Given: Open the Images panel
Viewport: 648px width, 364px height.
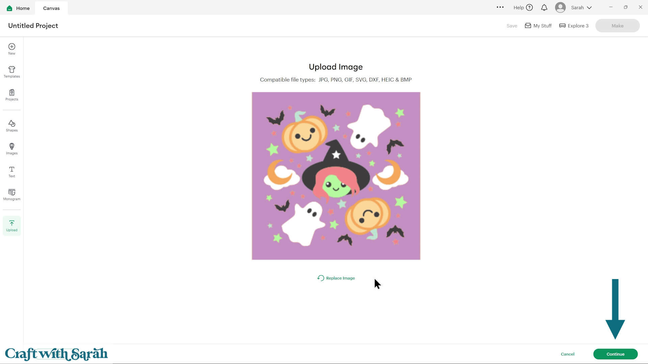Looking at the screenshot, I should (11, 148).
